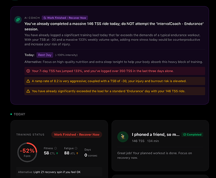The height and width of the screenshot is (178, 216).
Task: Open the Fitness info icon
Action: 55,148
